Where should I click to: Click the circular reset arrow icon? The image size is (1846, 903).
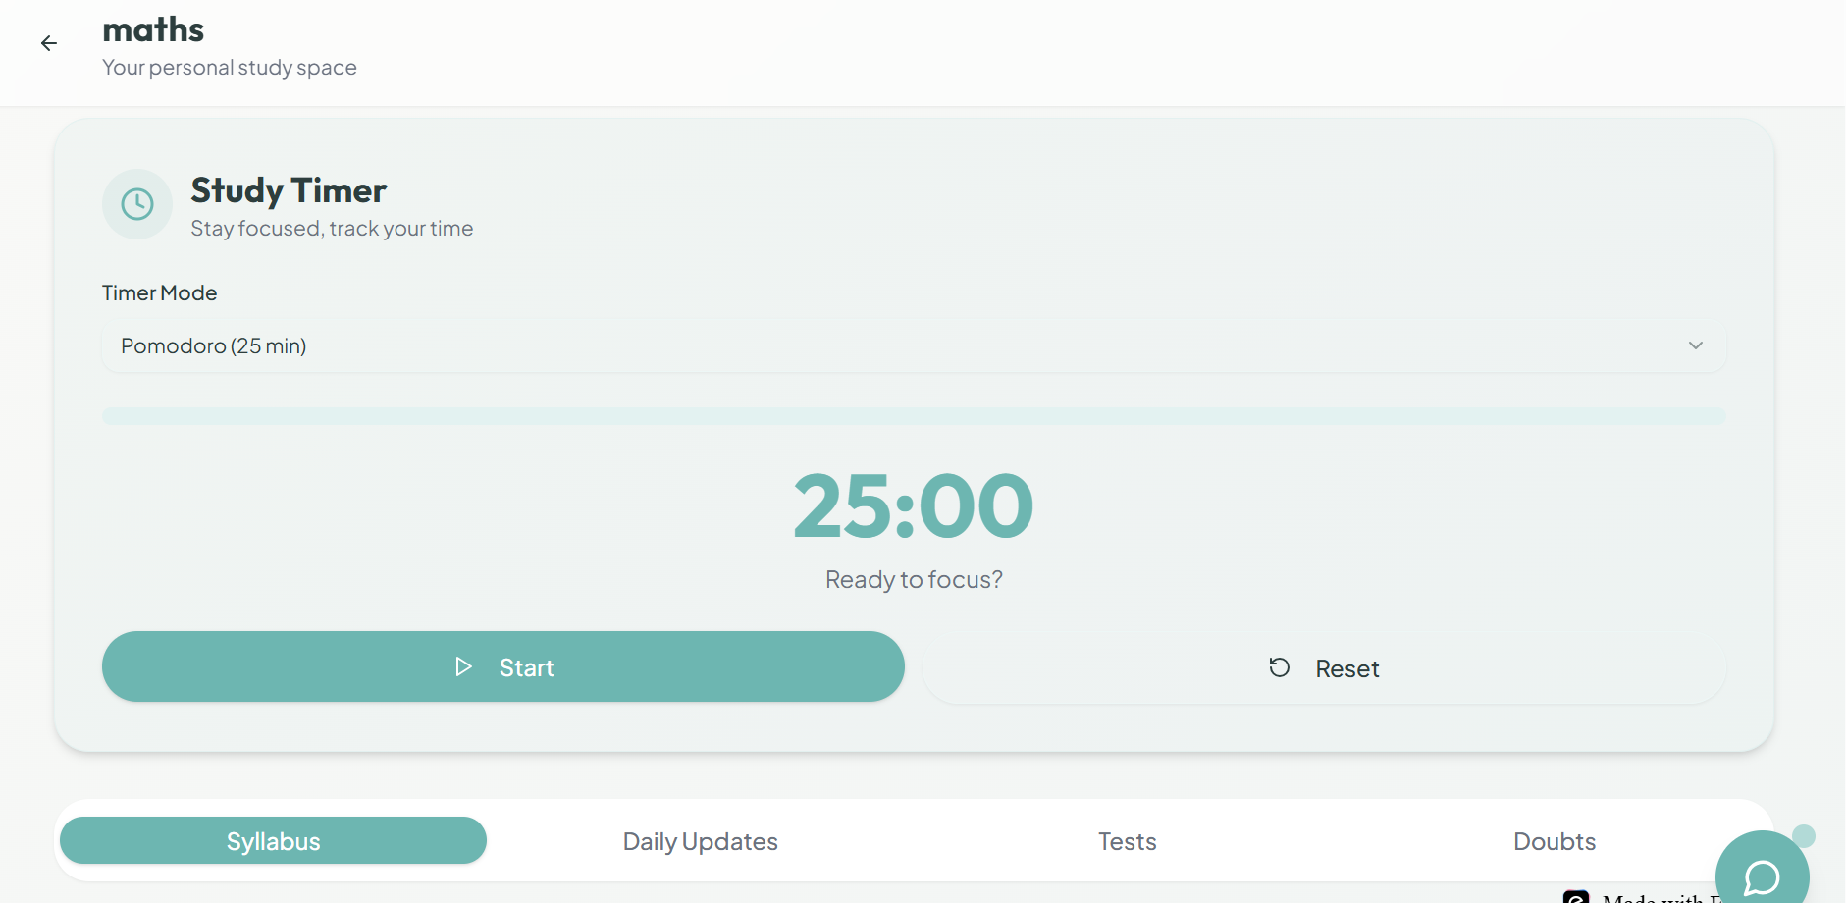point(1280,666)
